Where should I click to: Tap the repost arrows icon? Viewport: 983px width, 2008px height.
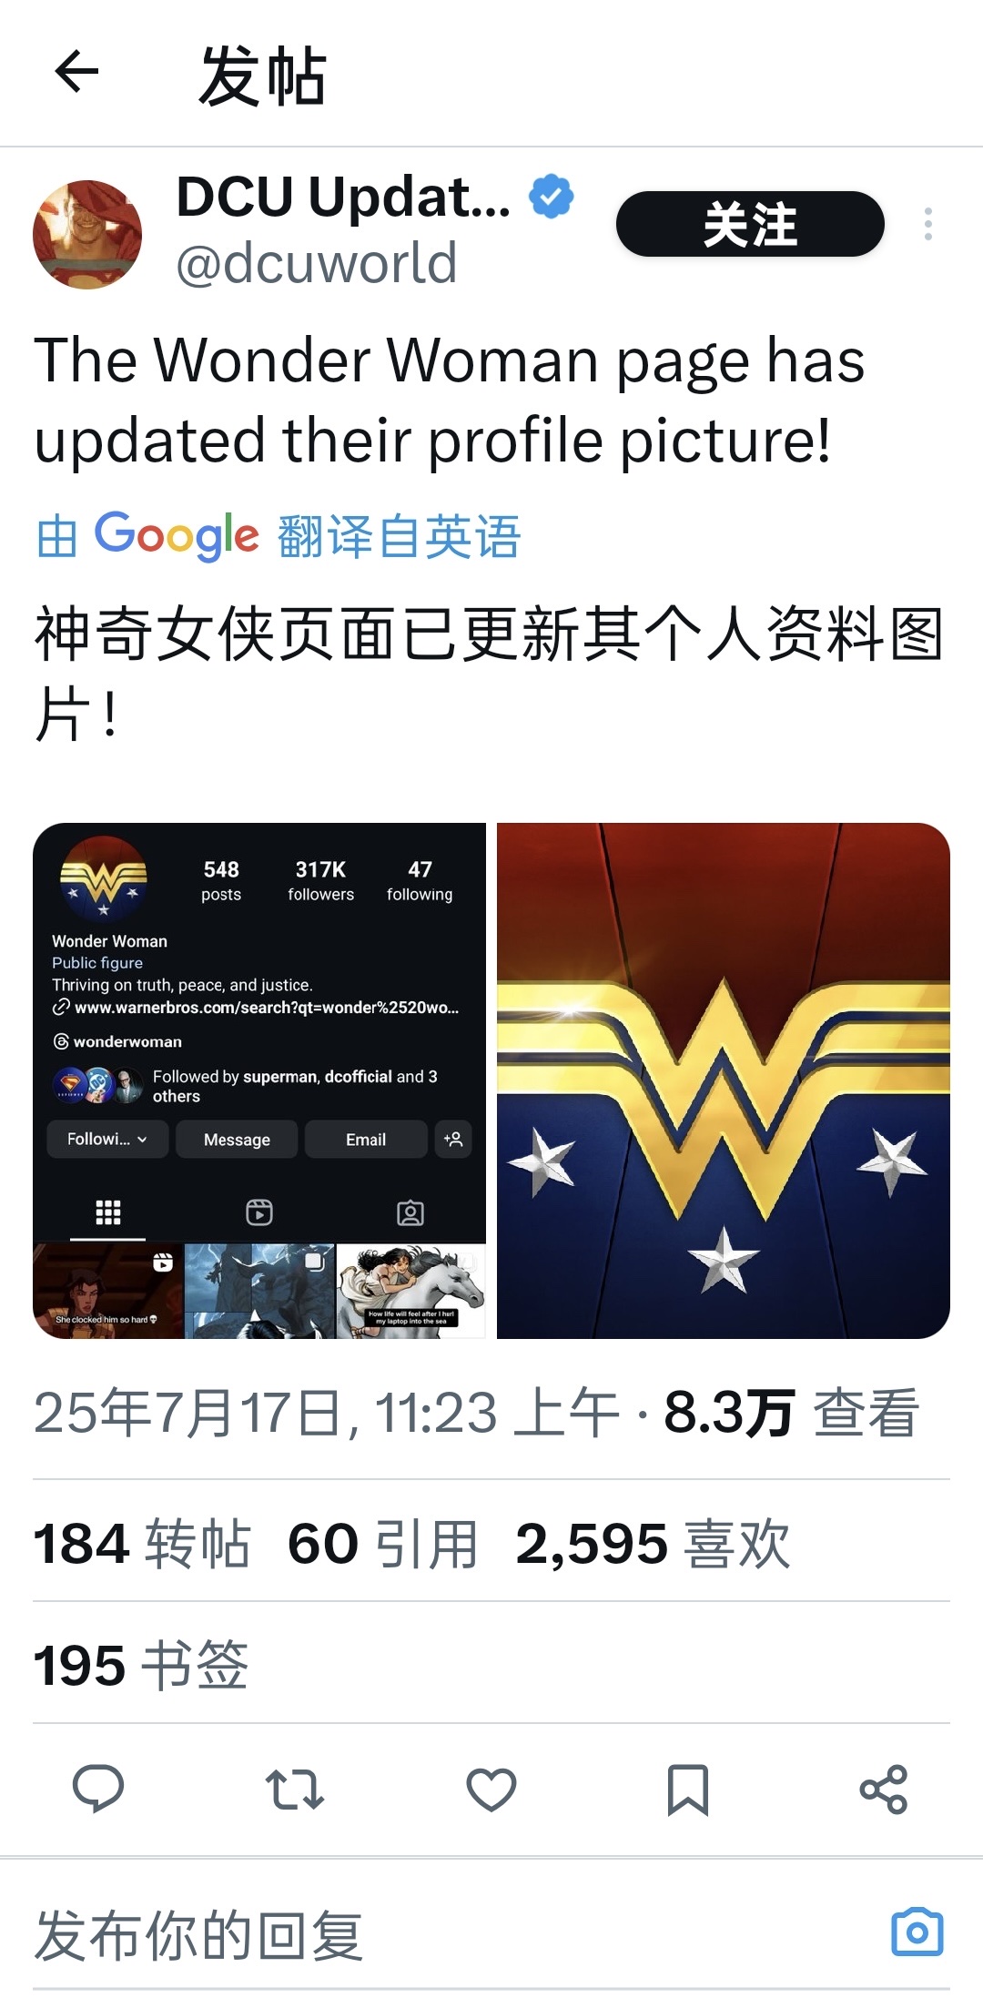point(295,1789)
